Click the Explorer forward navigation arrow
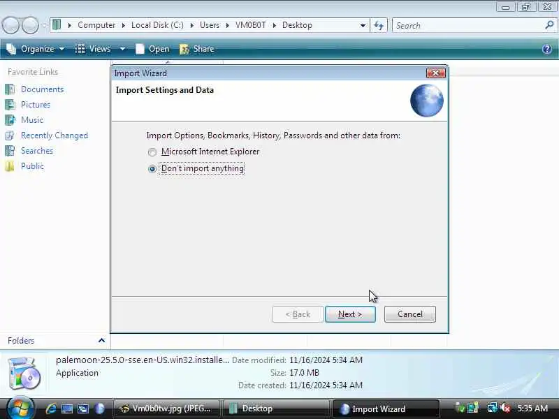This screenshot has width=559, height=419. pos(30,25)
